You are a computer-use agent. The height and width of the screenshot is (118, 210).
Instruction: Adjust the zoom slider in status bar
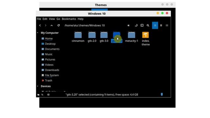click(162, 94)
